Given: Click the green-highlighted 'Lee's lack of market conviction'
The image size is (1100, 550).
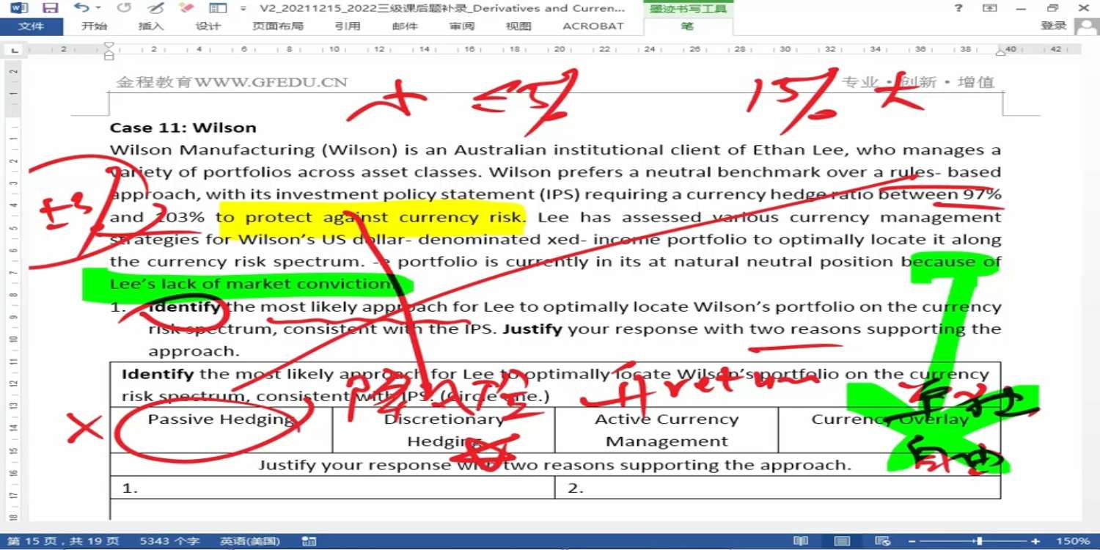Looking at the screenshot, I should click(250, 284).
